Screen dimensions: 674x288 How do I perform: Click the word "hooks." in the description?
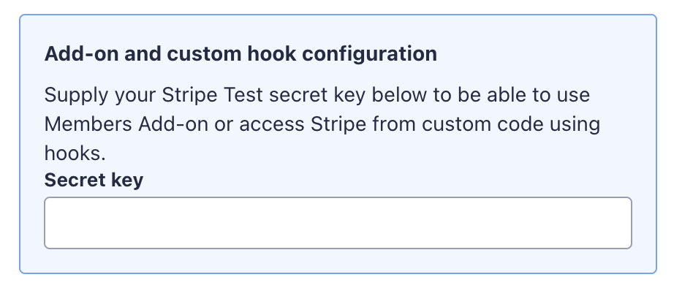[x=75, y=153]
